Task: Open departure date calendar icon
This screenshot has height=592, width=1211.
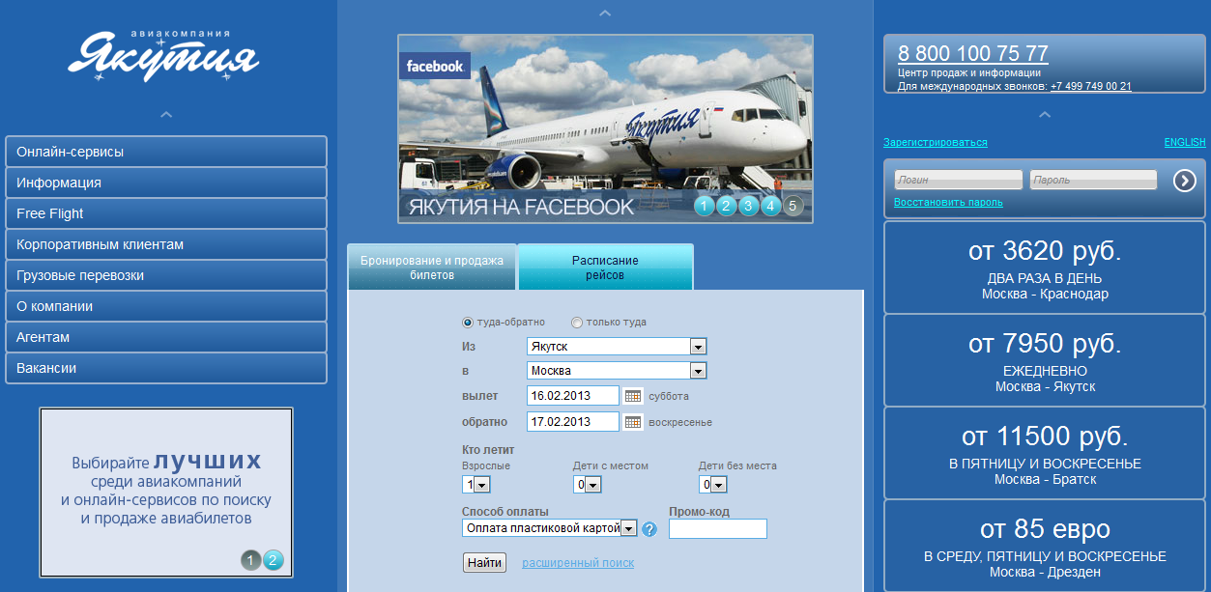Action: [633, 396]
